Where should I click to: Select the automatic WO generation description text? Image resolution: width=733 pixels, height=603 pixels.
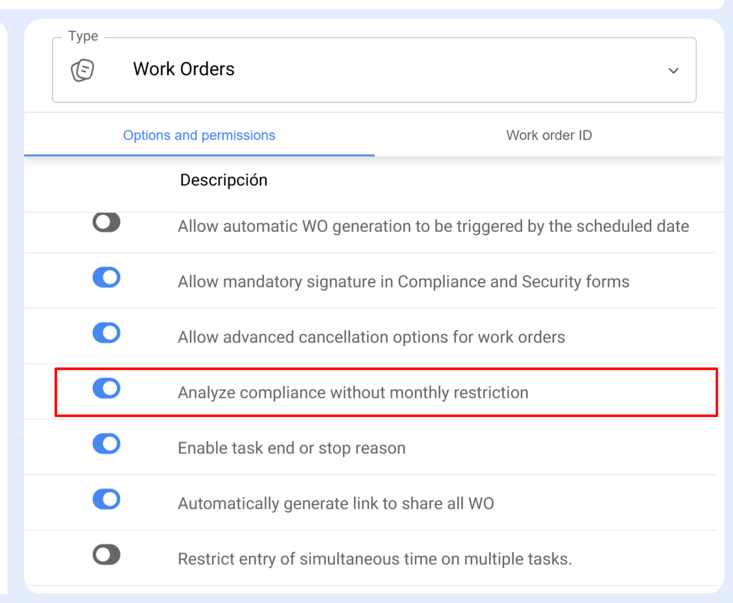tap(433, 226)
